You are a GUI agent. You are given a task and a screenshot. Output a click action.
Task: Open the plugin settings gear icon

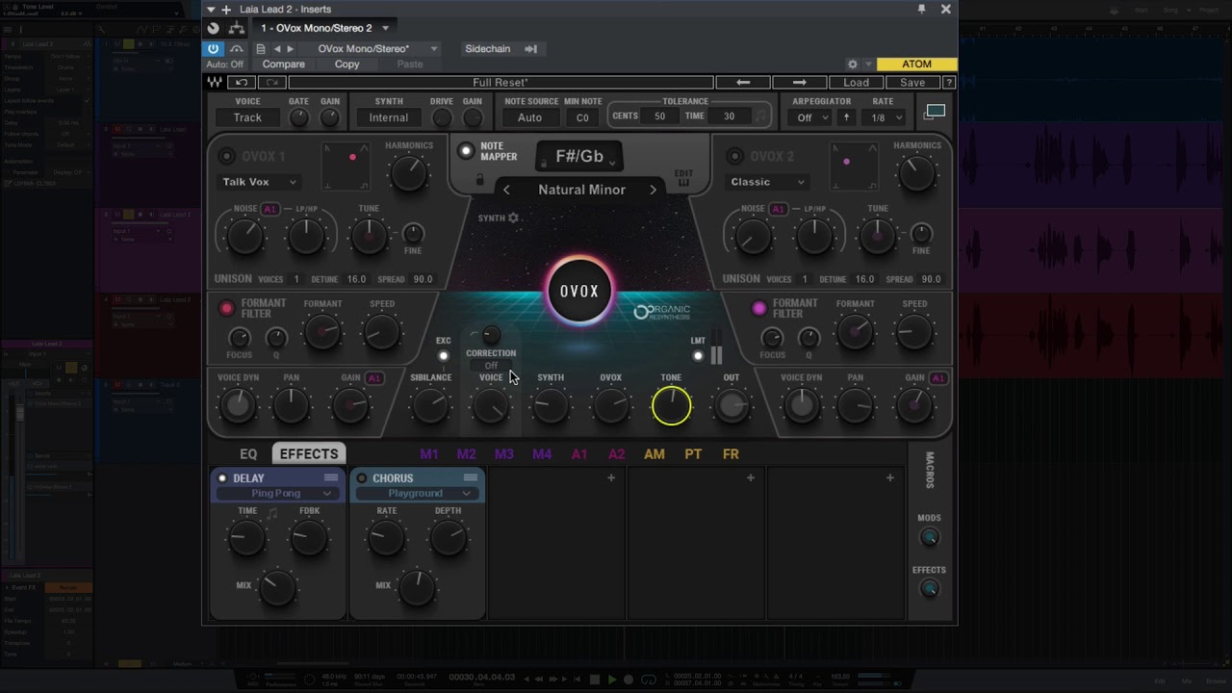pyautogui.click(x=852, y=64)
